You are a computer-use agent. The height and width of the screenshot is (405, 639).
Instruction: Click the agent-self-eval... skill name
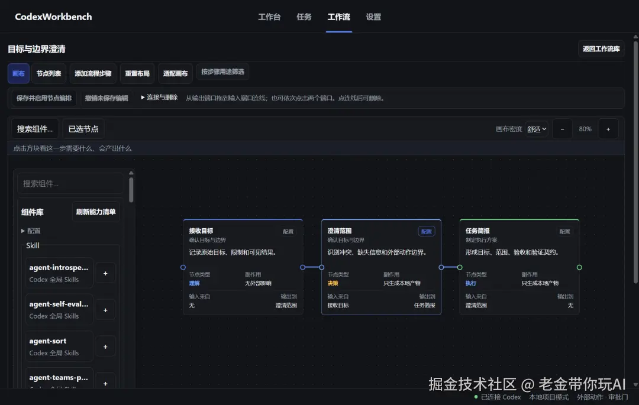point(59,304)
